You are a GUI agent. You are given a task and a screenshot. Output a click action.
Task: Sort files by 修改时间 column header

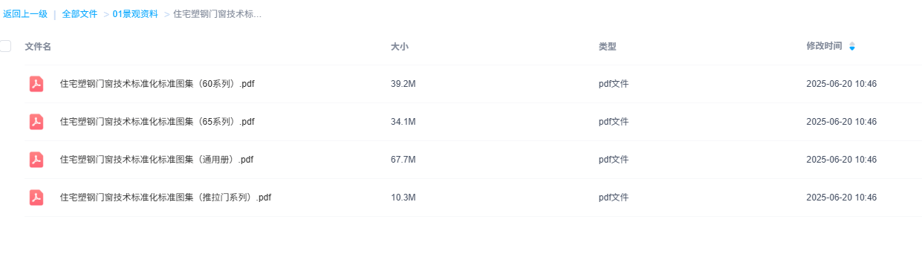tap(824, 46)
